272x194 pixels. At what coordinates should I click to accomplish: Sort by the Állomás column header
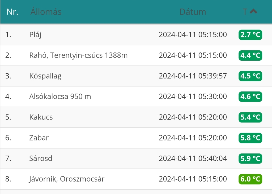click(46, 12)
